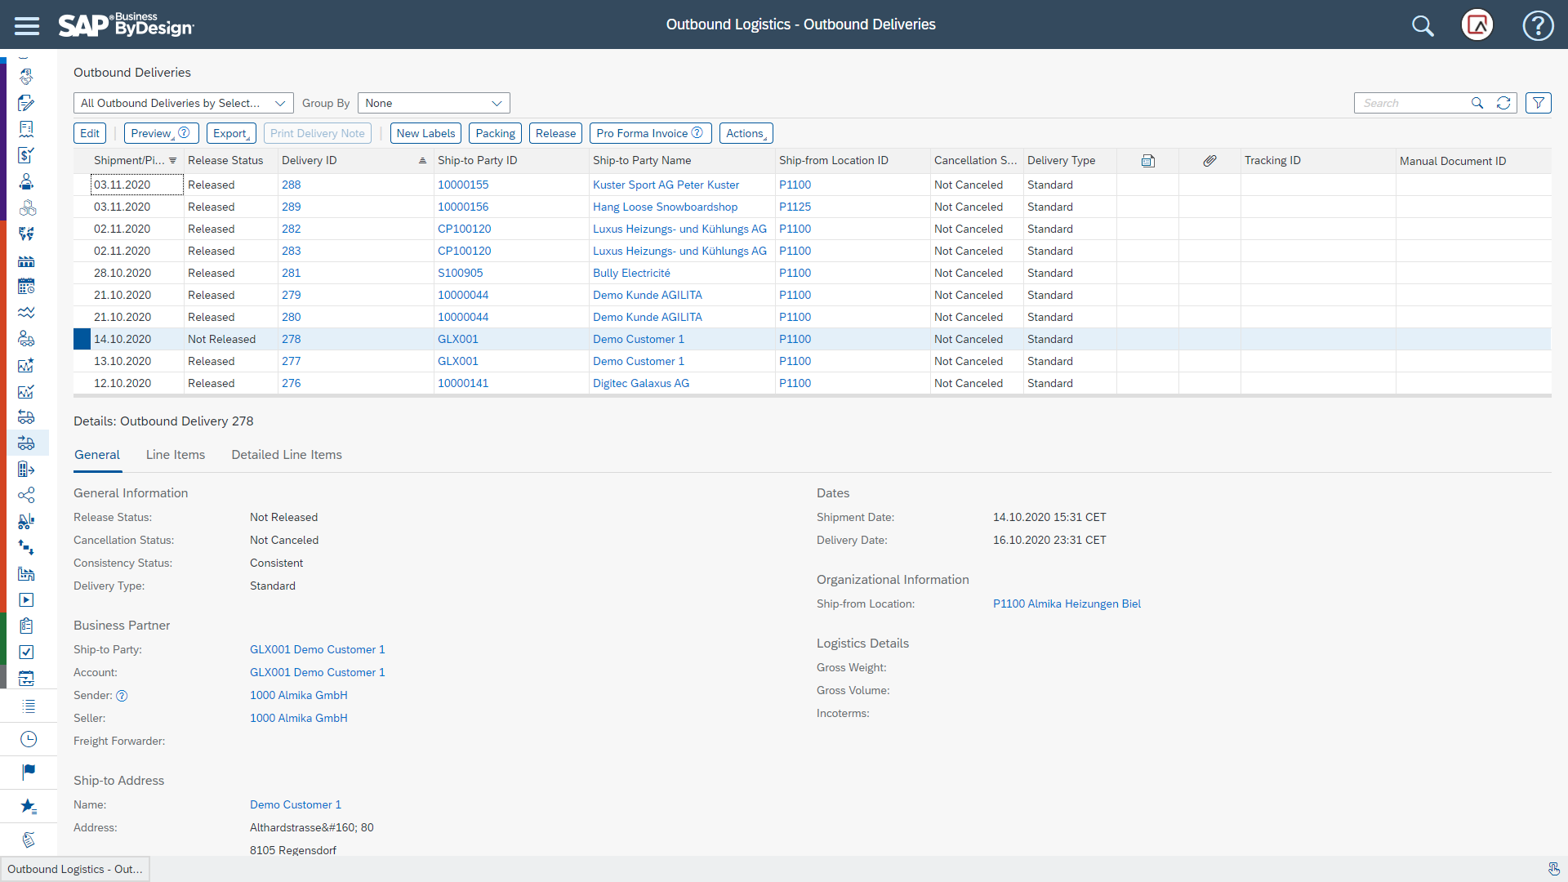
Task: Click the Packing button
Action: [495, 133]
